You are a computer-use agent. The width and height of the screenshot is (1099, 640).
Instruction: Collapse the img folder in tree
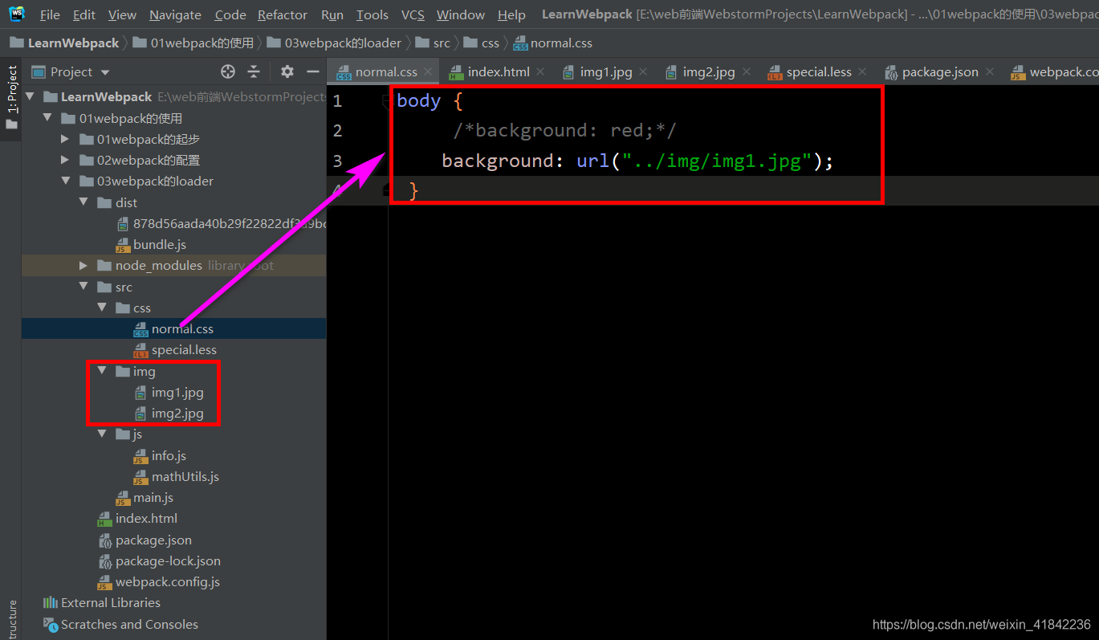click(x=101, y=371)
